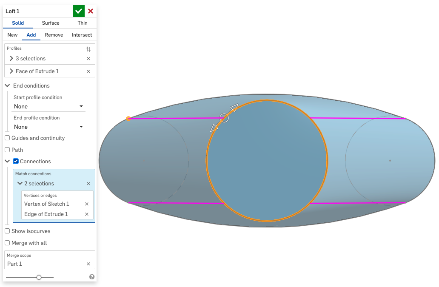
Task: Switch to the Surface tab
Action: point(51,23)
